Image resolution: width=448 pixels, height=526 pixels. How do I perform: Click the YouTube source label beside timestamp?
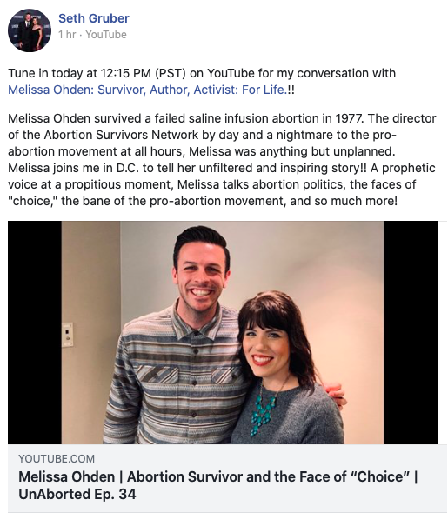(106, 35)
